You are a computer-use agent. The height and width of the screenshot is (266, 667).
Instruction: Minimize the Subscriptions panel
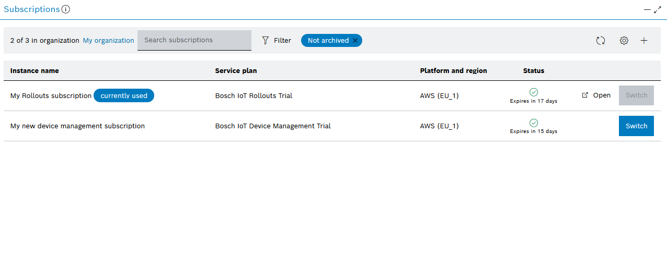tap(647, 9)
